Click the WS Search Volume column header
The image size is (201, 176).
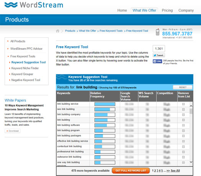(147, 96)
